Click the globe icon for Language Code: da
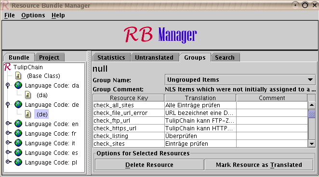Screen dimensions: 319x177 pos(18,85)
